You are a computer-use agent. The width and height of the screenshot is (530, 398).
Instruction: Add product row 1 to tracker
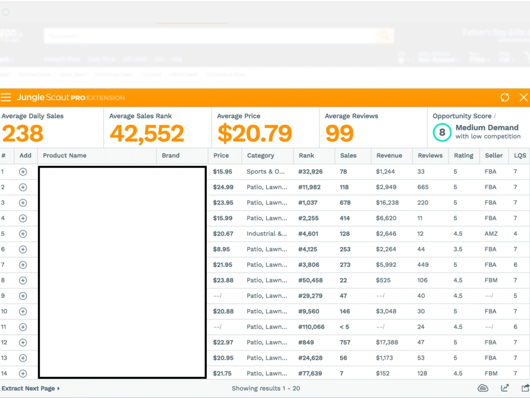(23, 171)
